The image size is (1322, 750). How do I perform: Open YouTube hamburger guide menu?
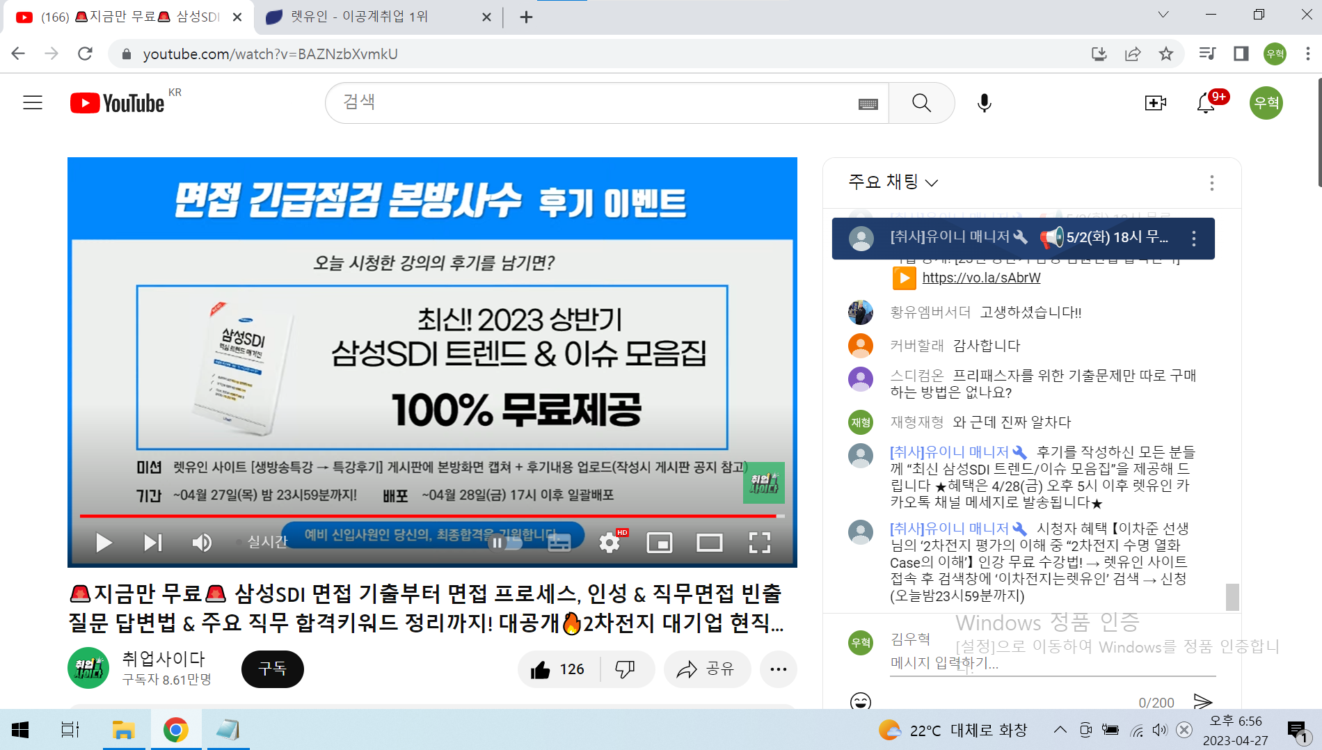click(33, 103)
